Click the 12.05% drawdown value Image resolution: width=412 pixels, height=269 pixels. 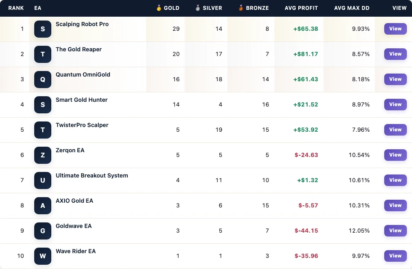(x=359, y=231)
